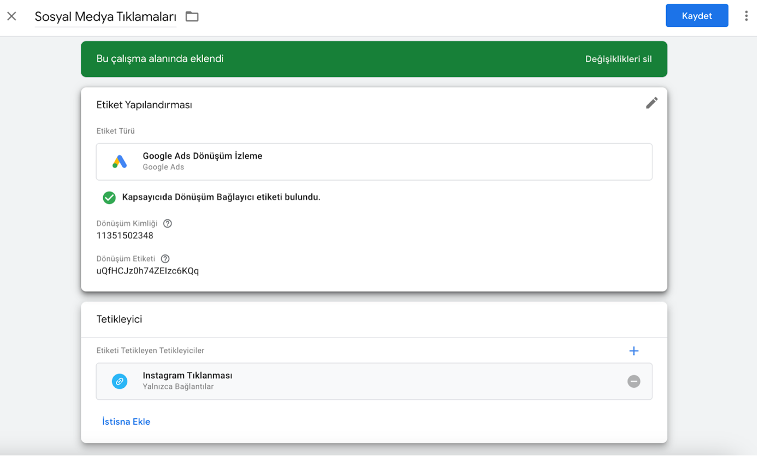Open help icon next to Dönüşüm Kimliği
Screen dimensions: 759x457
[168, 223]
